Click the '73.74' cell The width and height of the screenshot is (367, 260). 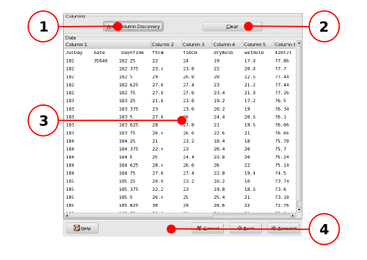(282, 181)
